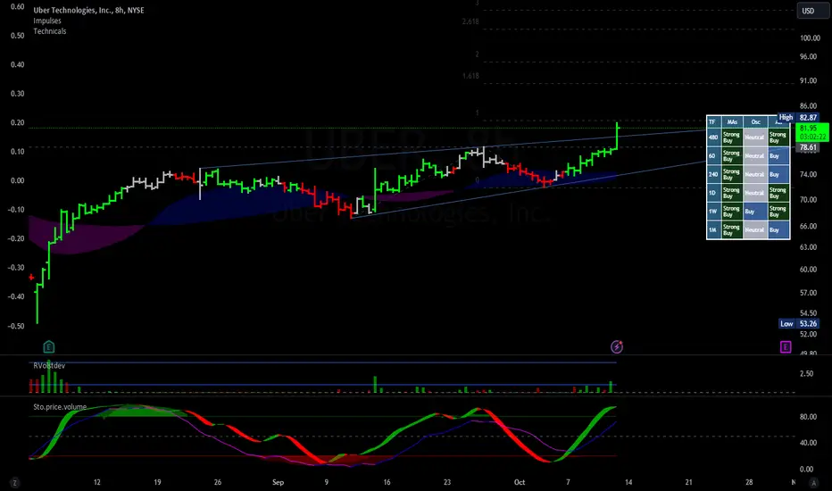Click the 60 timeframe row label

713,156
